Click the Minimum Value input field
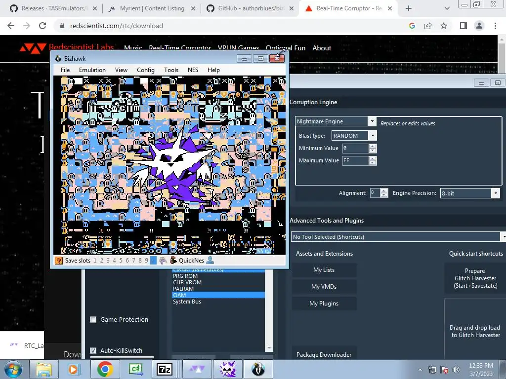 point(355,148)
